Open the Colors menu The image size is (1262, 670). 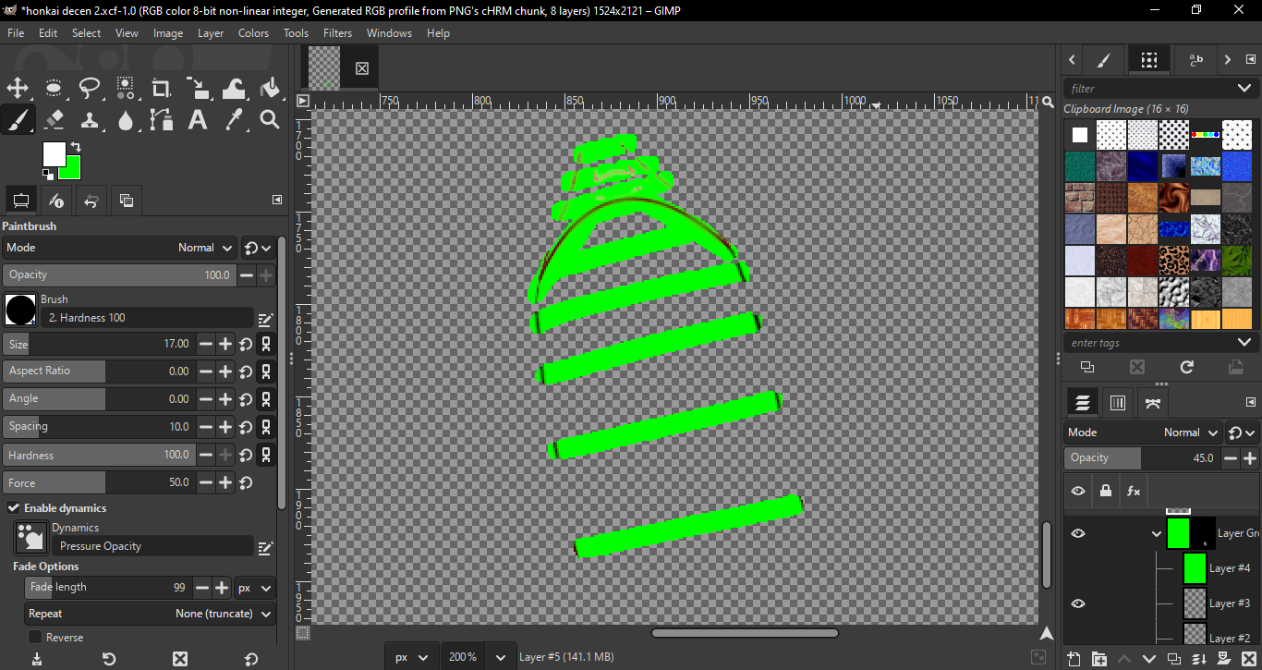coord(253,32)
